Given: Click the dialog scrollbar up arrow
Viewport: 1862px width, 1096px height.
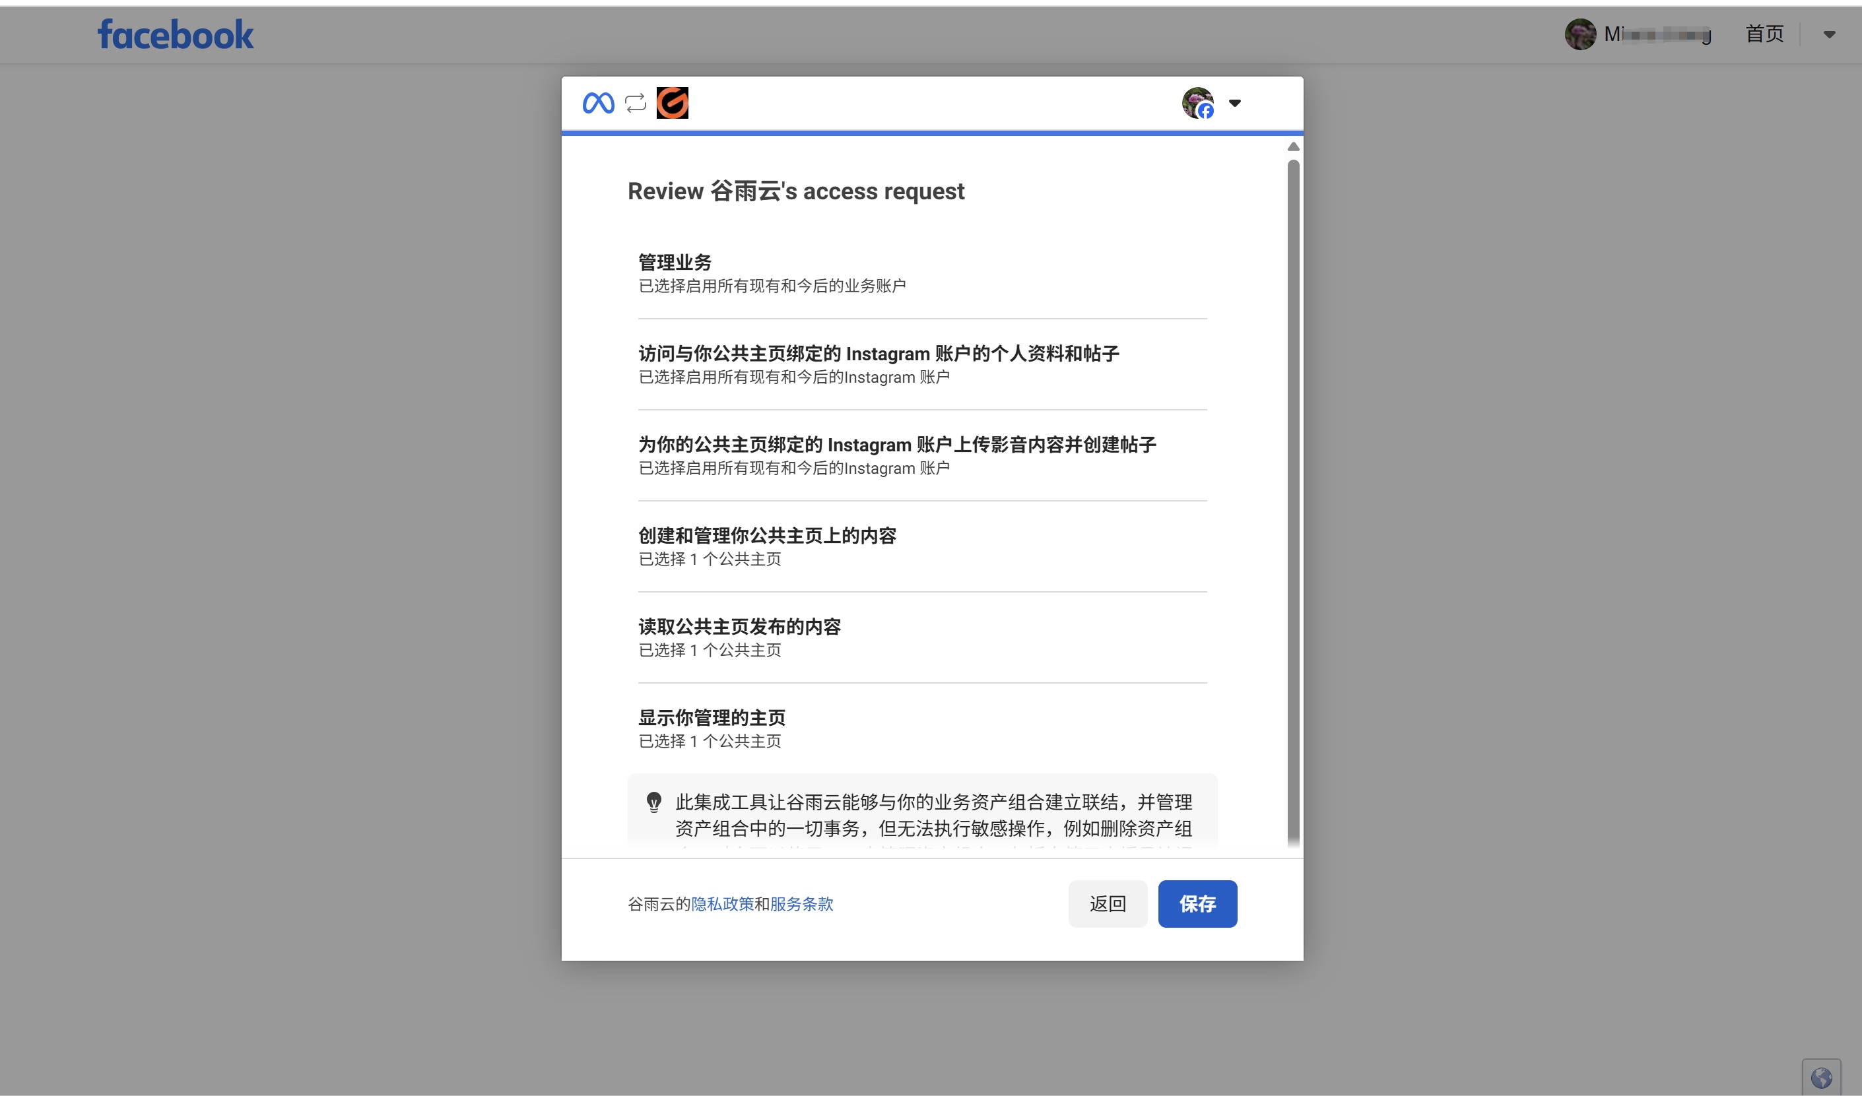Looking at the screenshot, I should 1293,147.
